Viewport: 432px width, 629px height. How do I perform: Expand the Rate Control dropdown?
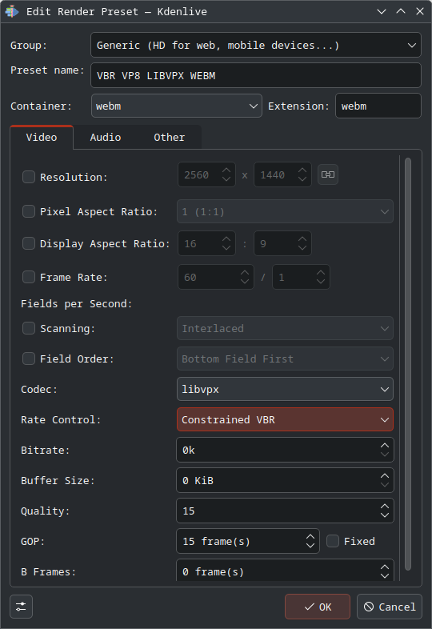[x=285, y=419]
